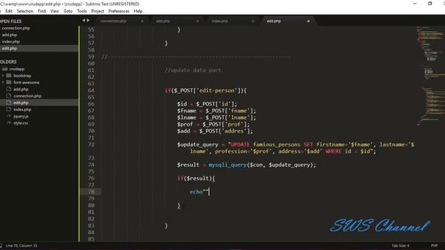Click the $prof assignment on line 69

click(x=213, y=124)
